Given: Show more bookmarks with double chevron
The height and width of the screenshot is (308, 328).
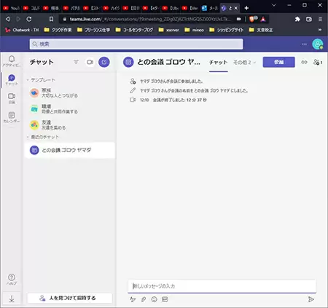Looking at the screenshot, I should click(x=320, y=30).
